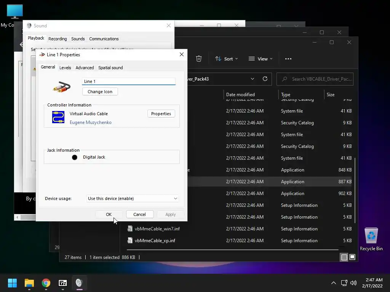Launch Google Chrome from the taskbar

tap(46, 283)
